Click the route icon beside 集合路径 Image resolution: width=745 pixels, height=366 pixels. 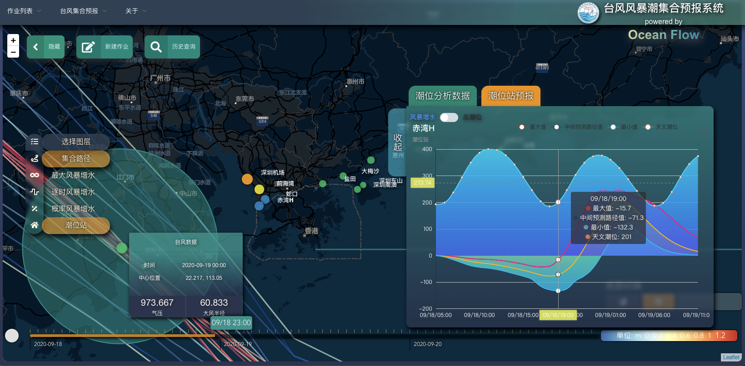click(35, 158)
